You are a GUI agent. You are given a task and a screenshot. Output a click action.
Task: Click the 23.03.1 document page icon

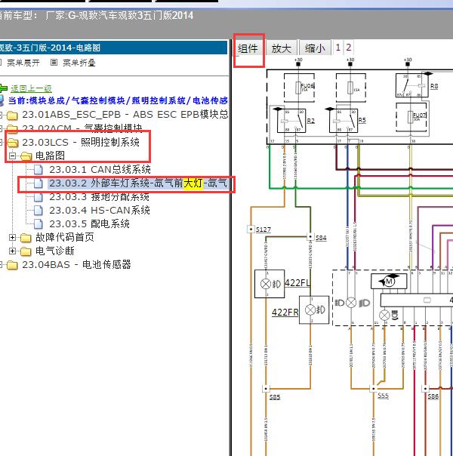(39, 170)
